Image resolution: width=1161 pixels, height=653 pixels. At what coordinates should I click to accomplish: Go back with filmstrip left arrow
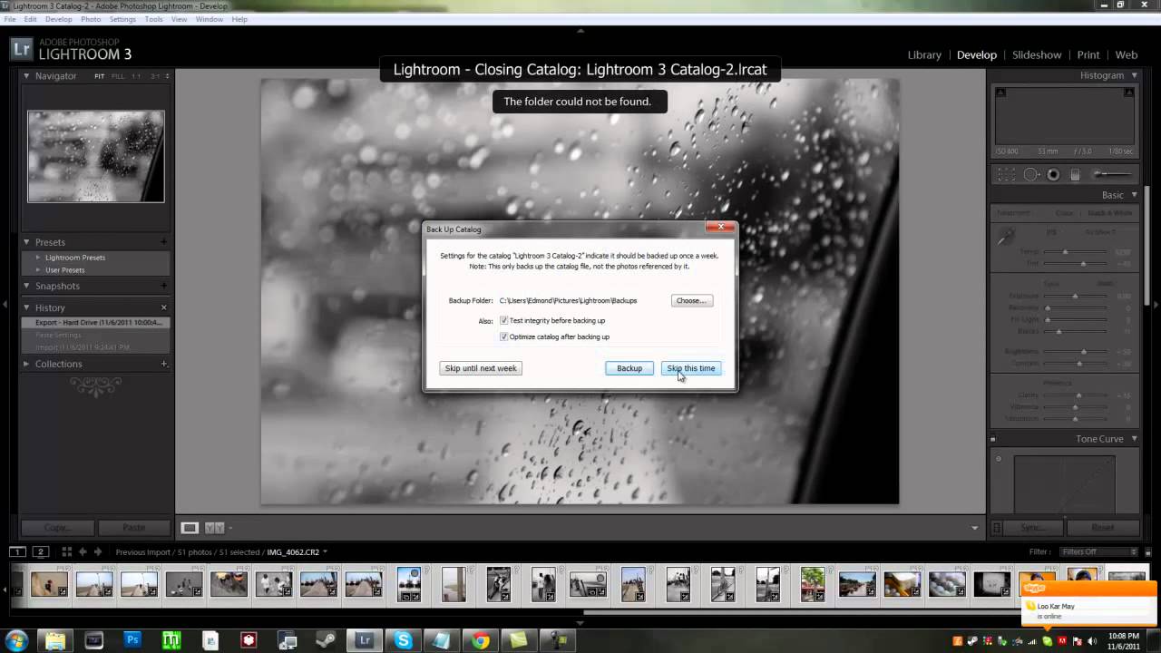click(x=83, y=551)
